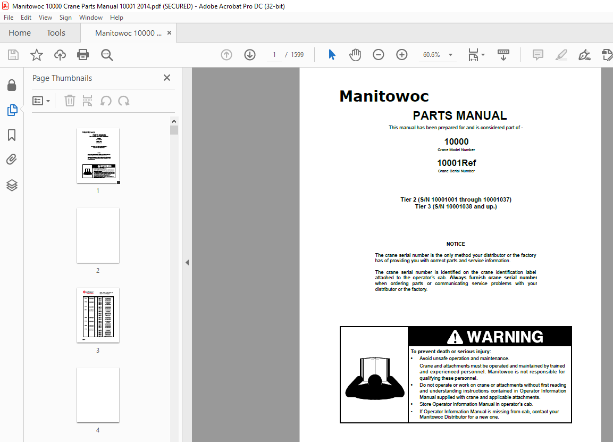The image size is (613, 442).
Task: Zoom out with the minus button
Action: 378,55
